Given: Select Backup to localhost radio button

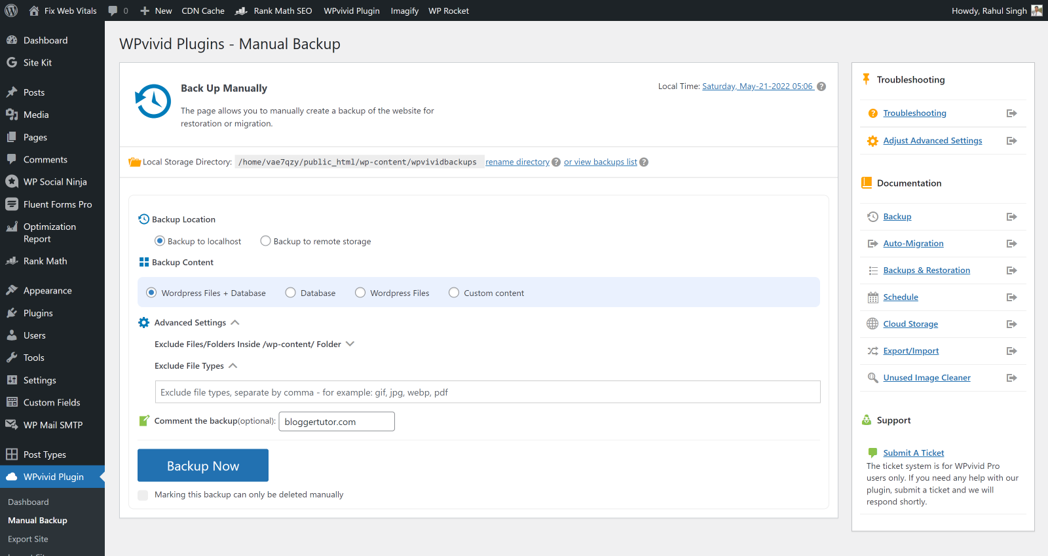Looking at the screenshot, I should click(x=159, y=241).
